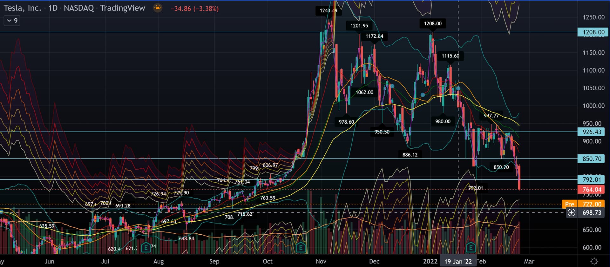Screen dimensions: 610x267
Task: Click the plus icon beside 698.73
Action: pos(571,213)
